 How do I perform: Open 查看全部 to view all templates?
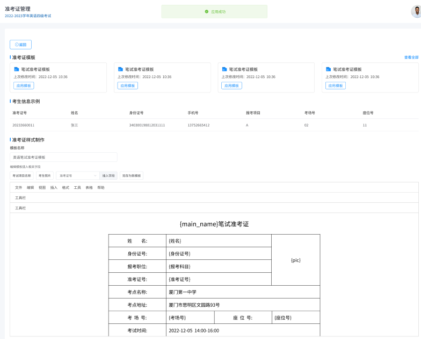[x=411, y=57]
